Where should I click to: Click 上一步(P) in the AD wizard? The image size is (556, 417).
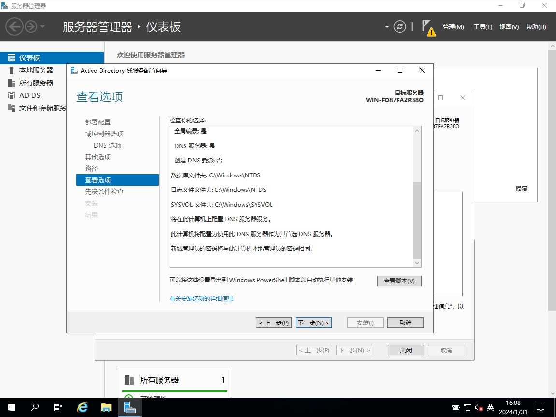[273, 323]
